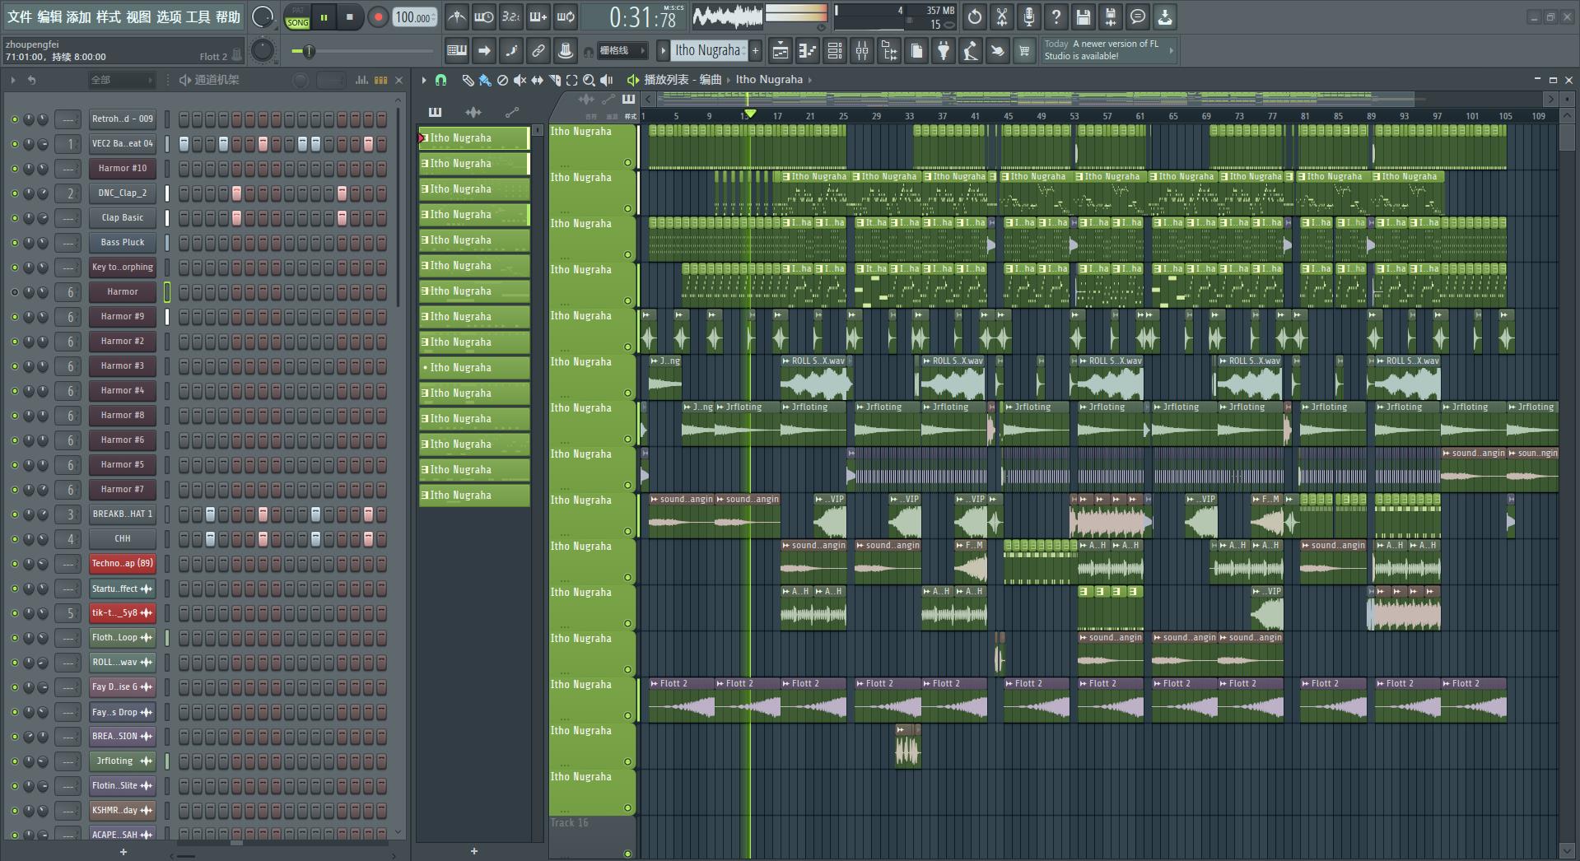Open the plugin picker (plug icon)

(x=944, y=51)
